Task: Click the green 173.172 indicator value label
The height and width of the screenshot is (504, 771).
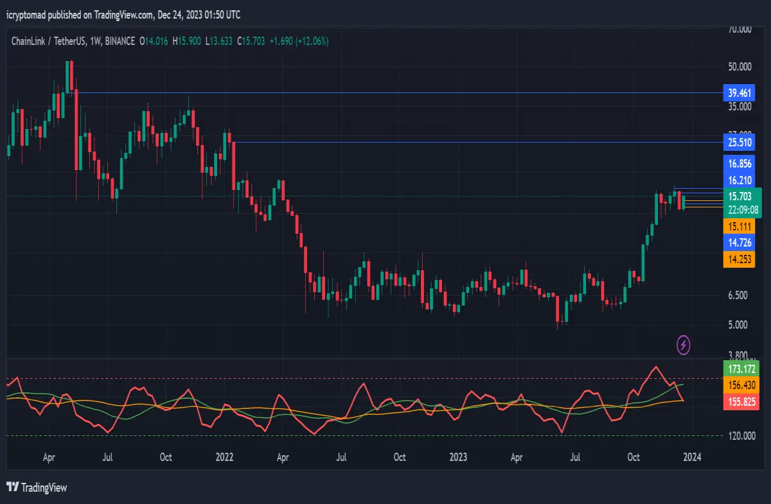Action: pos(742,369)
